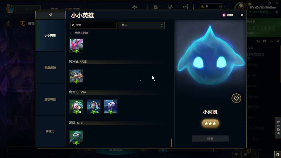Click the 阵容助手 side panel button
The width and height of the screenshot is (281, 158).
(278, 127)
